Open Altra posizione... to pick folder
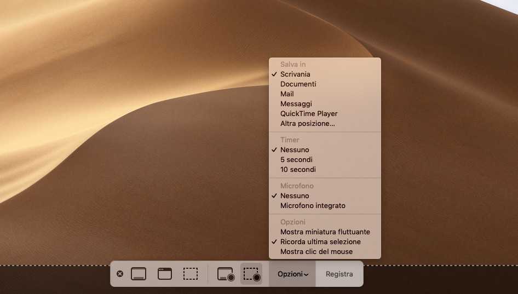 (x=307, y=124)
